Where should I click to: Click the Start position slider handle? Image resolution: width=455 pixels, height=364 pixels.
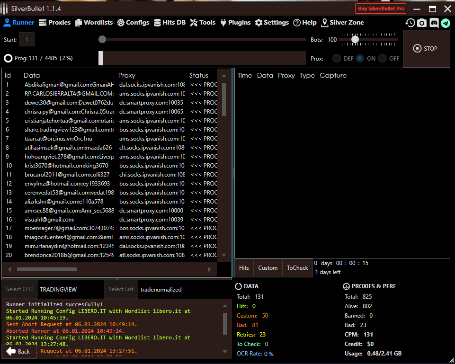pyautogui.click(x=102, y=39)
